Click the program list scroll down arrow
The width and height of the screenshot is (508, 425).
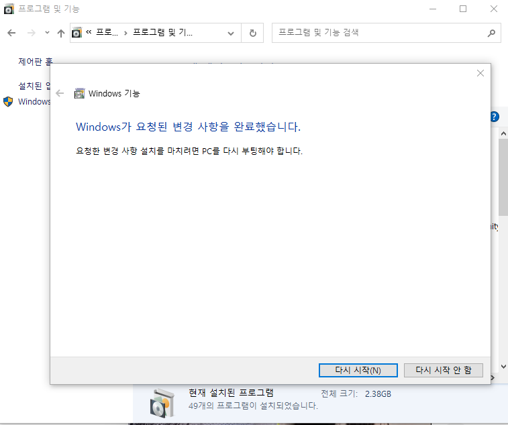pos(503,367)
